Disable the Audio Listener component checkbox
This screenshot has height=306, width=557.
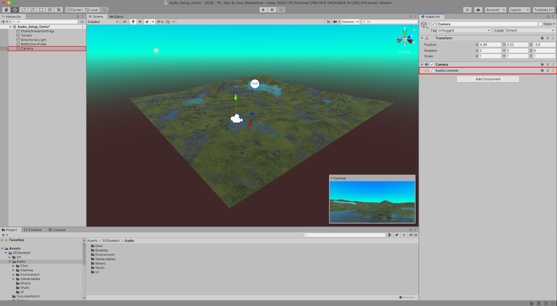click(x=432, y=71)
